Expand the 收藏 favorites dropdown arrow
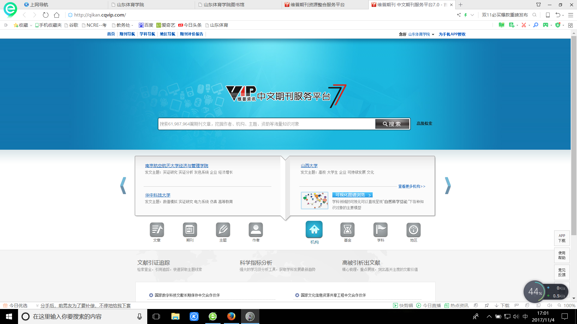 (31, 25)
